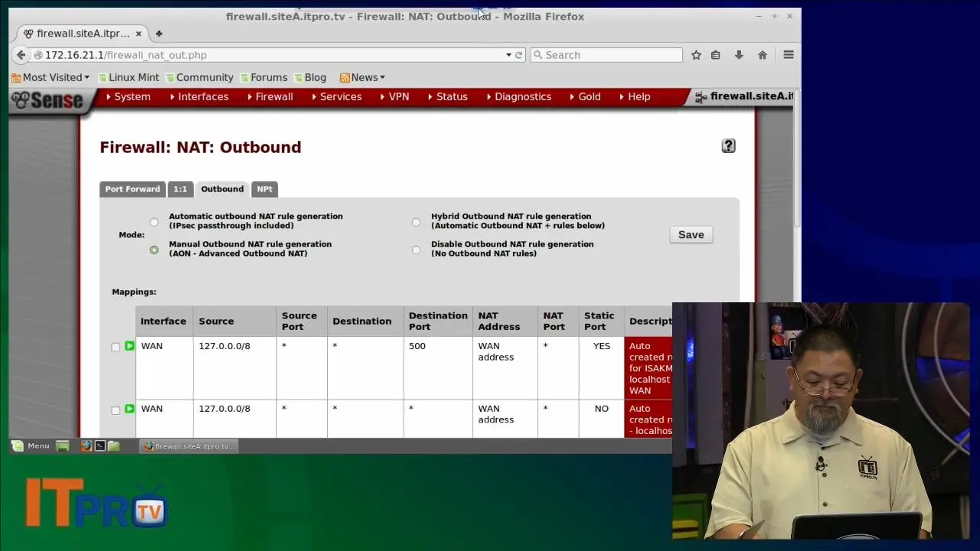Click green enabled icon of second WAN rule
The image size is (980, 551).
coord(129,409)
